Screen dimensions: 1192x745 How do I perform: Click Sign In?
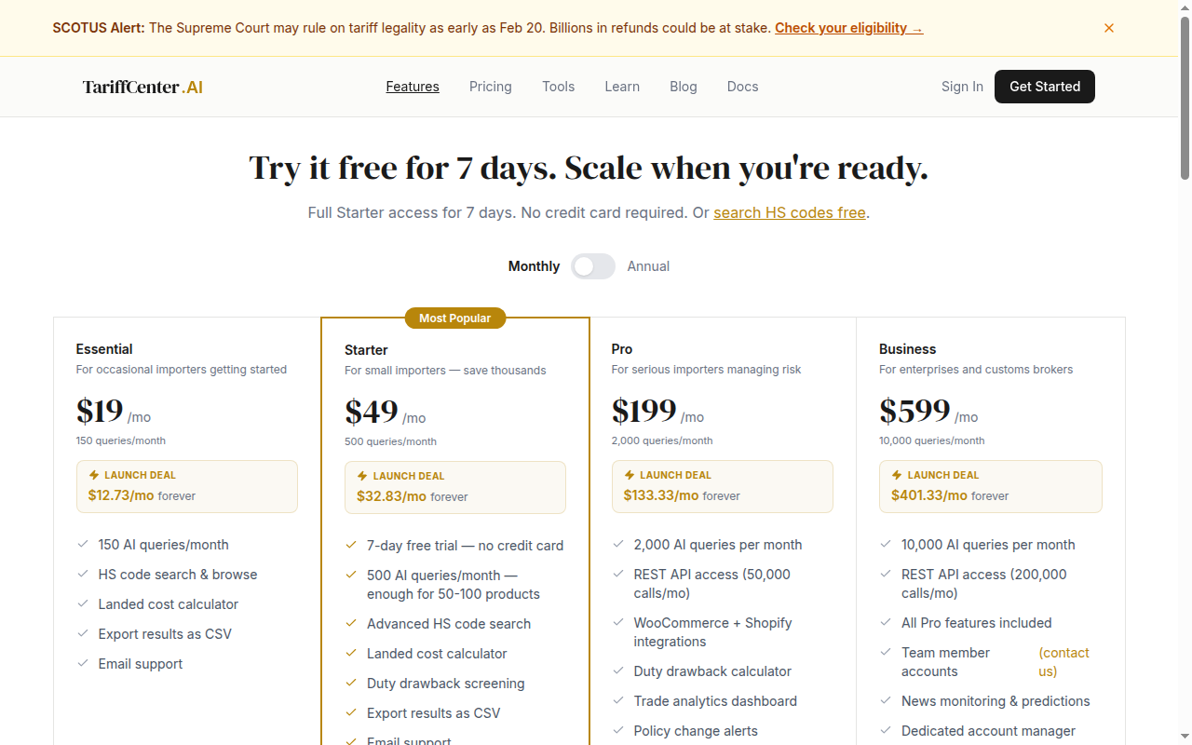coord(962,86)
